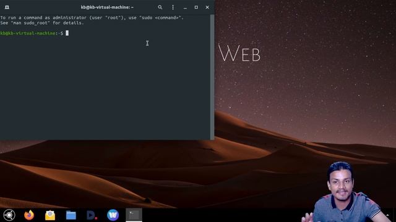Minimize the terminal window
The image size is (396, 222).
point(185,7)
